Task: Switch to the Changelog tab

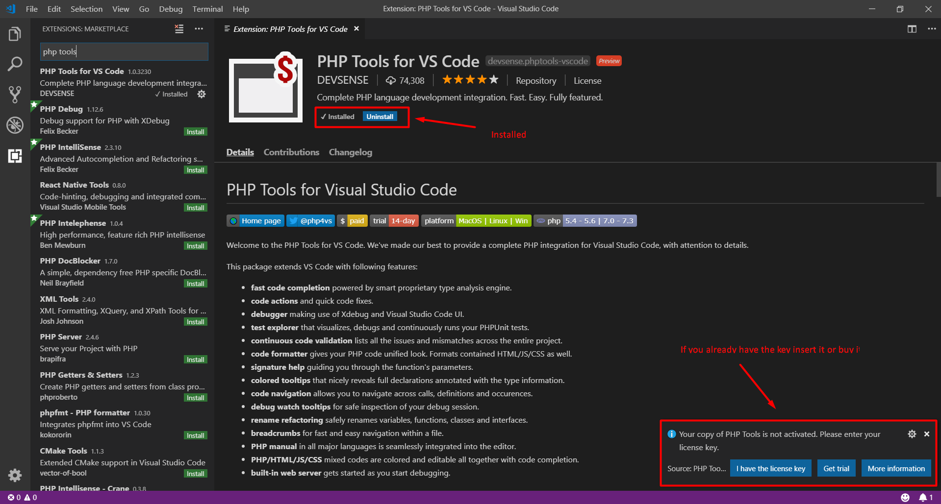Action: 351,152
